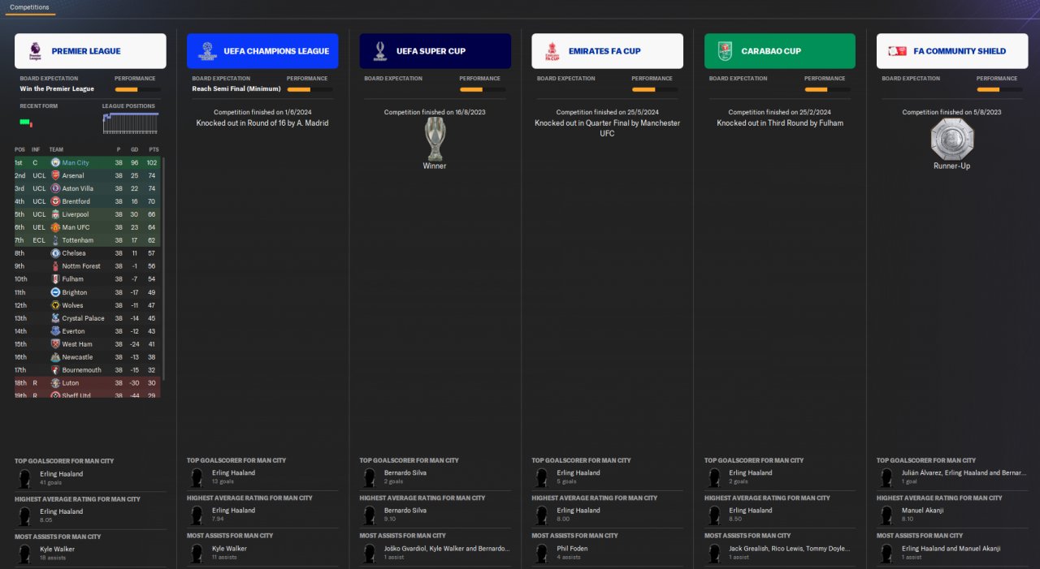Open Bernardo Silva Super Cup top goalscorer
Screen dimensions: 1040x569
[x=405, y=473]
